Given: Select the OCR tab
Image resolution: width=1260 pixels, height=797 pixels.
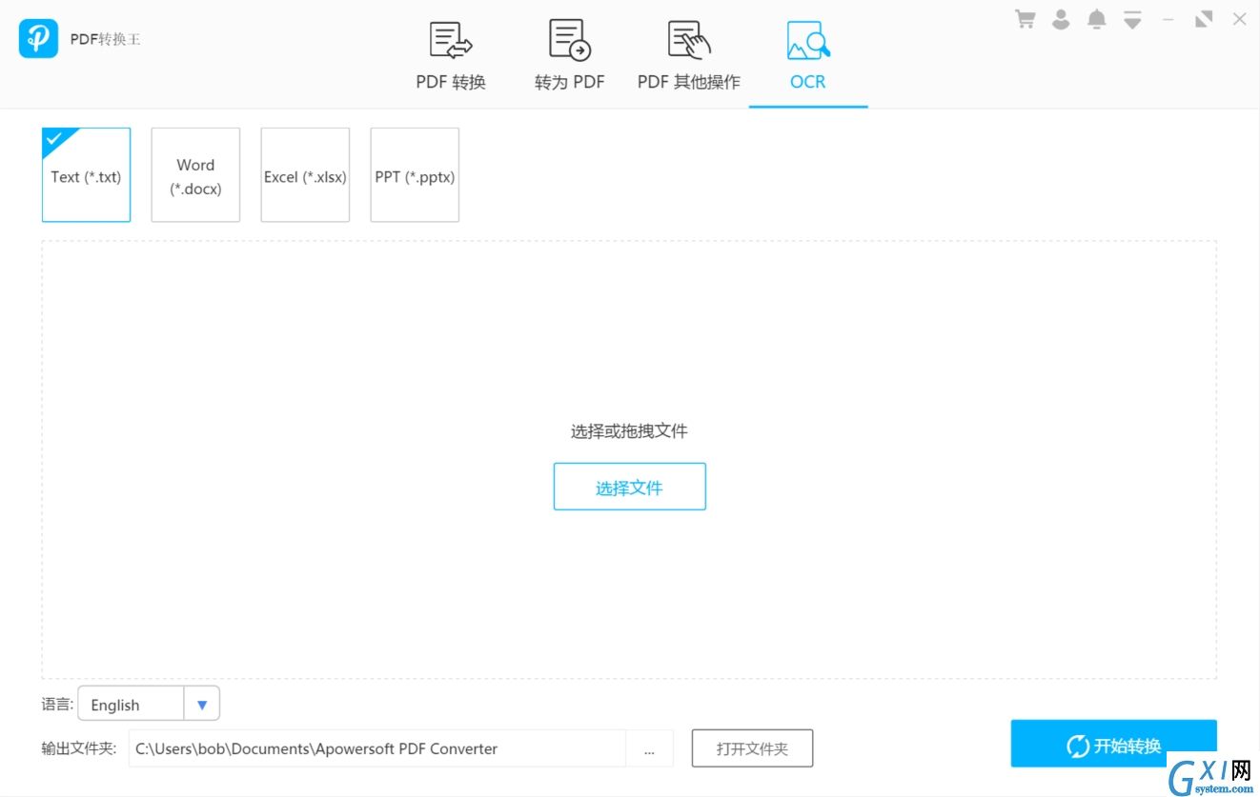Looking at the screenshot, I should point(808,56).
